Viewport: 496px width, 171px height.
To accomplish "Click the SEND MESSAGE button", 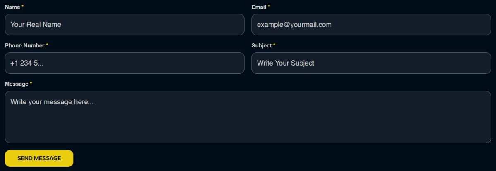I will click(39, 158).
